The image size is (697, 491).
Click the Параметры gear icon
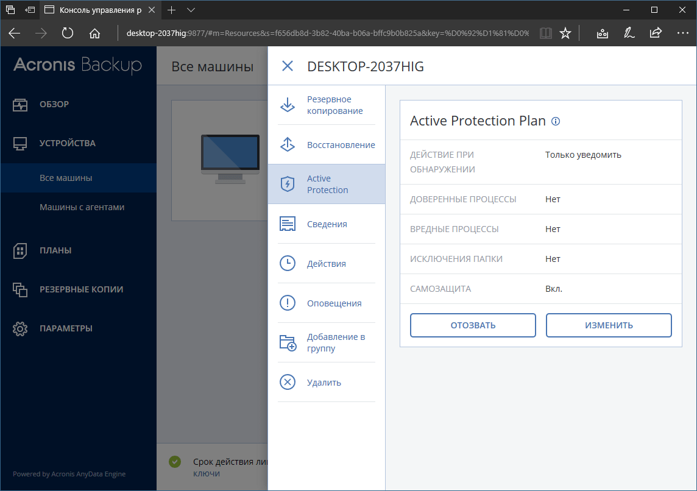[20, 329]
